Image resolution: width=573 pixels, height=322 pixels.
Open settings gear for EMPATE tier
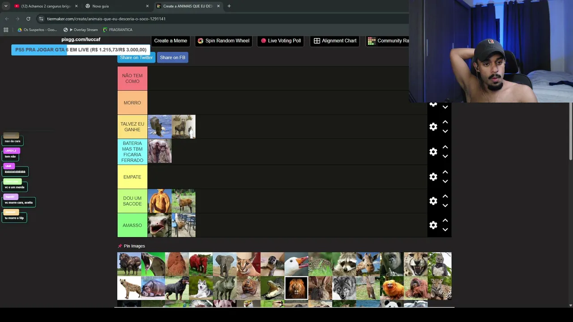pyautogui.click(x=433, y=177)
